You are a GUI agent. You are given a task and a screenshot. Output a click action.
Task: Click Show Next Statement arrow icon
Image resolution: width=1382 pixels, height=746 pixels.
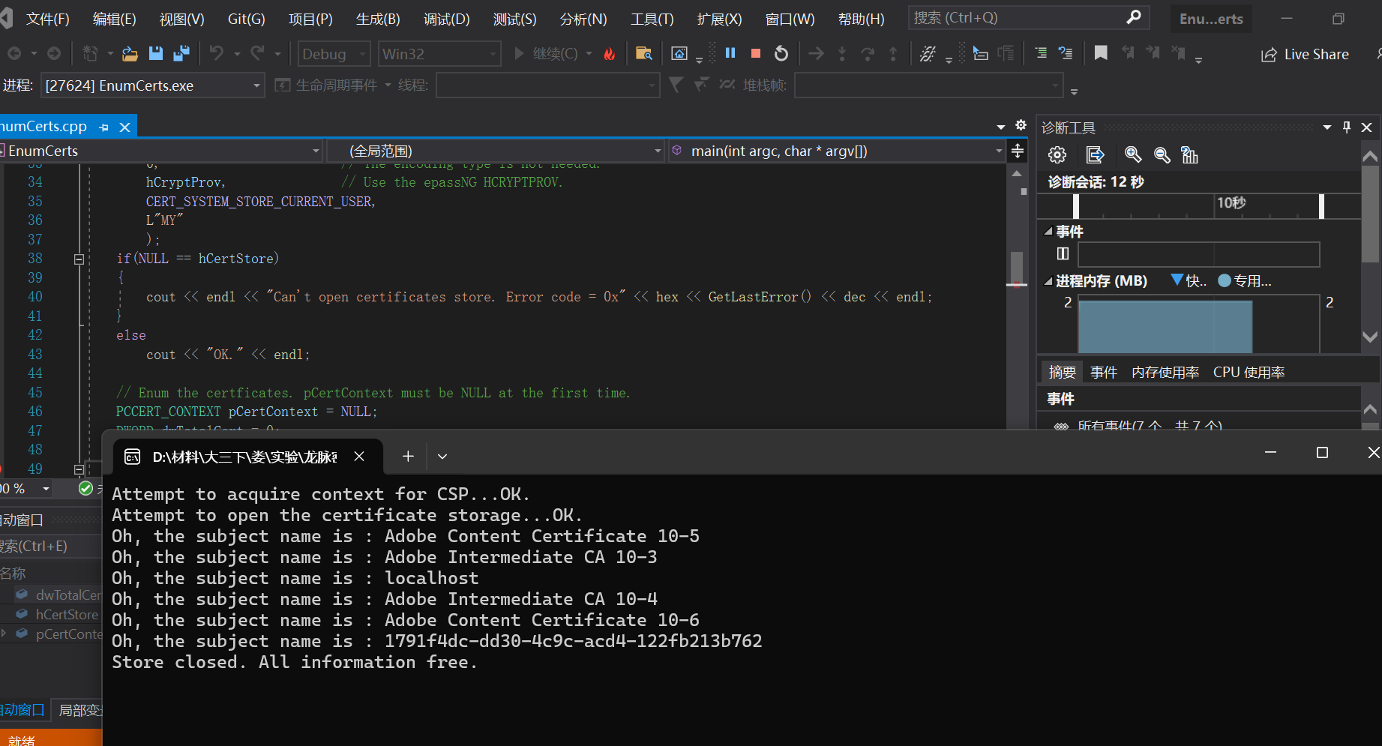[817, 53]
